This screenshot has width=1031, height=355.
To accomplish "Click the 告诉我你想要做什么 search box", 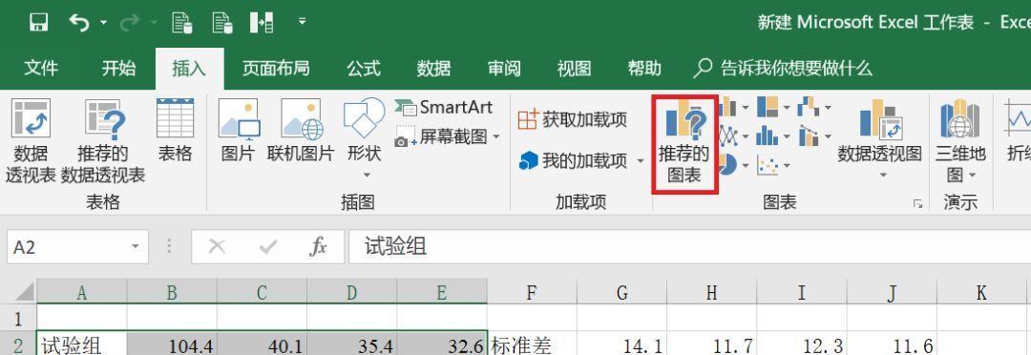I will point(784,69).
